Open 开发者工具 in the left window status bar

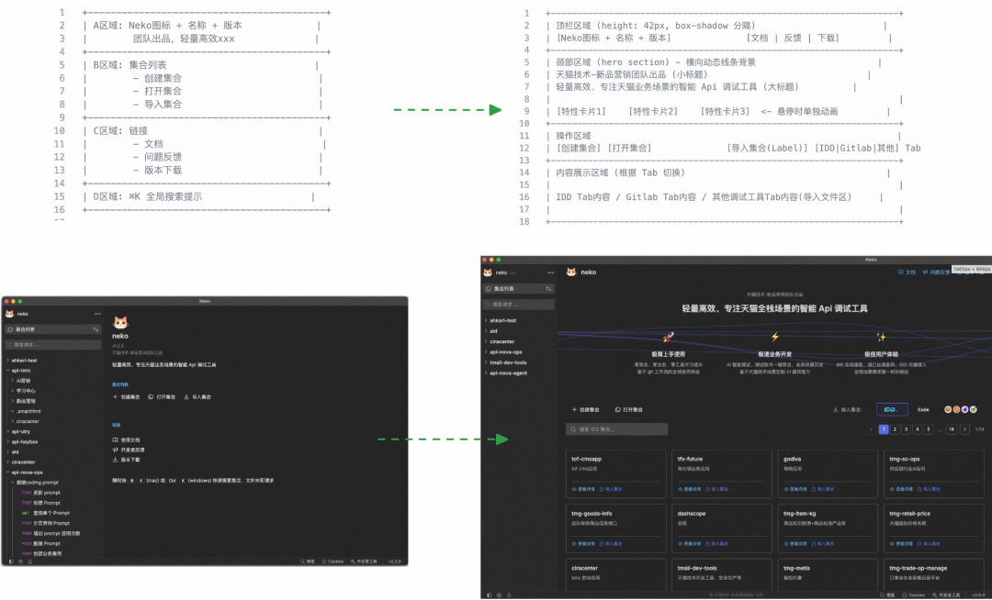pyautogui.click(x=364, y=561)
